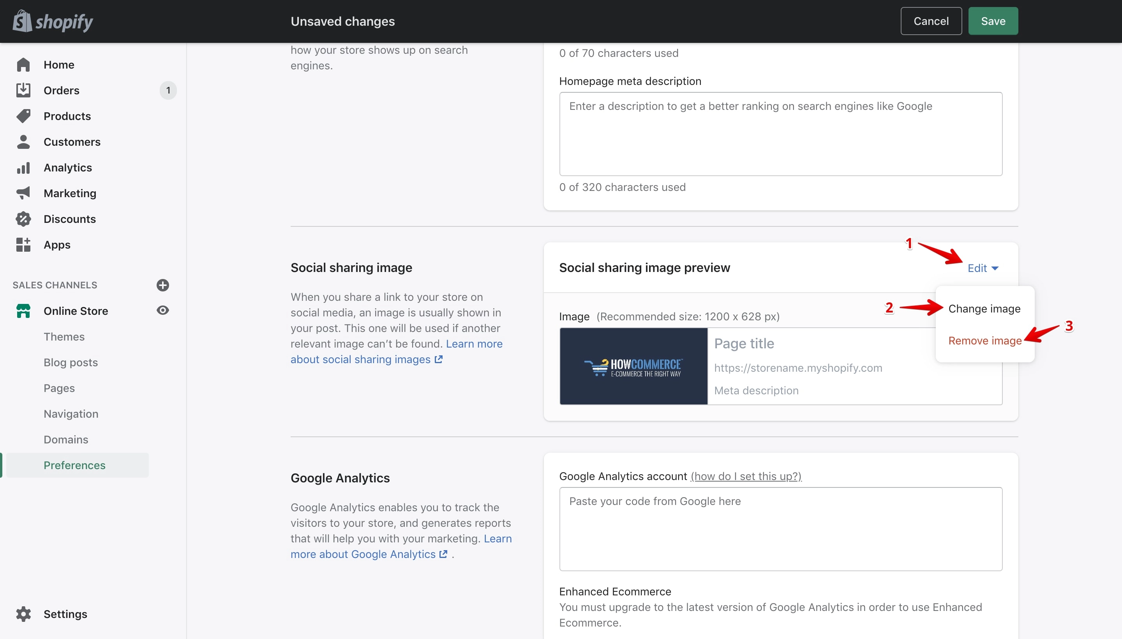
Task: Click the Shopify logo
Action: click(x=53, y=21)
